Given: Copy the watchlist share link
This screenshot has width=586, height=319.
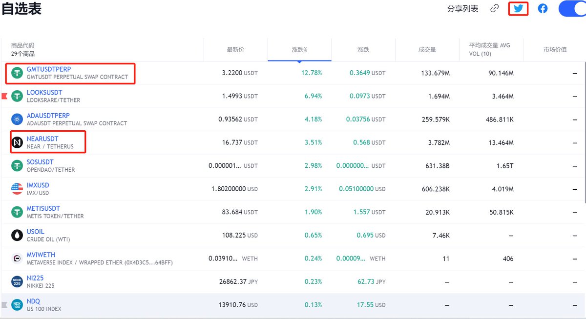Looking at the screenshot, I should (495, 8).
